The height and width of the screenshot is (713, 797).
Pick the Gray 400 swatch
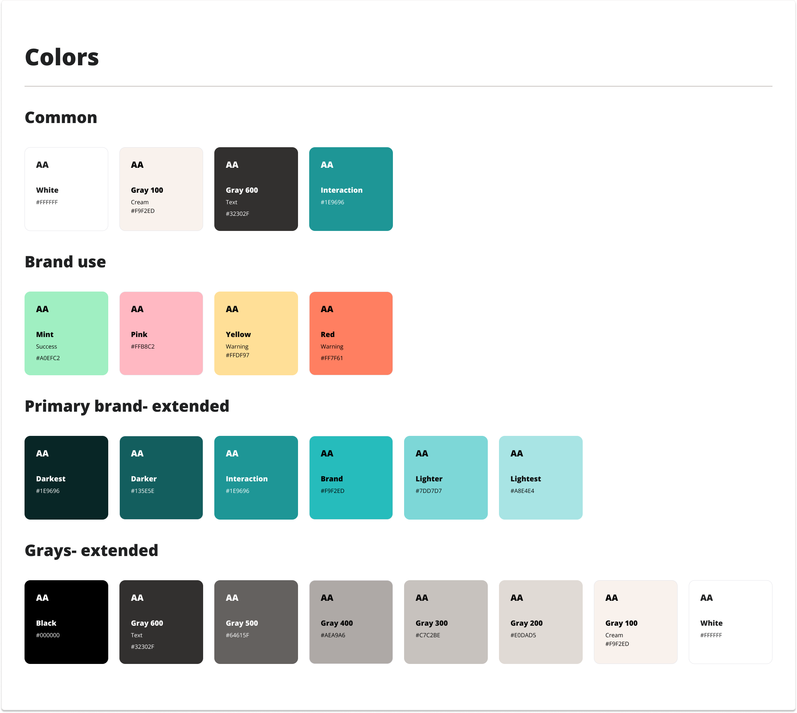[x=351, y=622]
